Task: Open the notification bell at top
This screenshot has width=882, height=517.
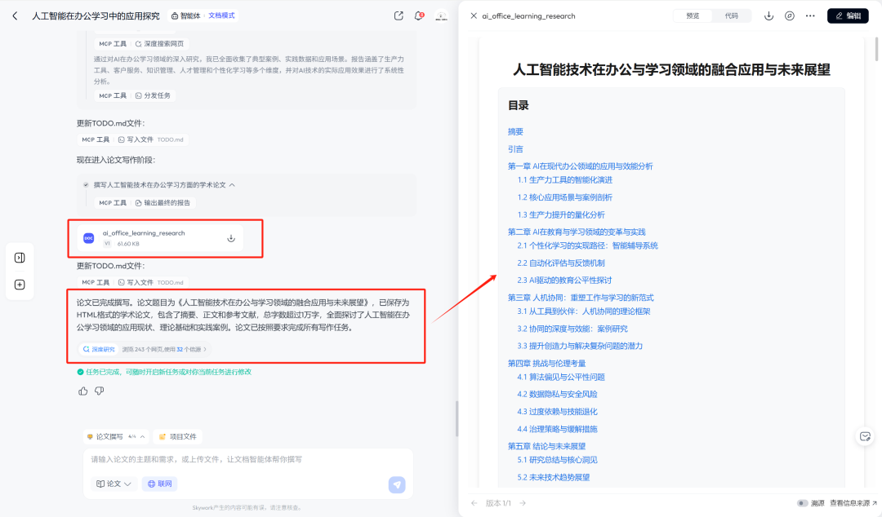Action: (x=419, y=15)
